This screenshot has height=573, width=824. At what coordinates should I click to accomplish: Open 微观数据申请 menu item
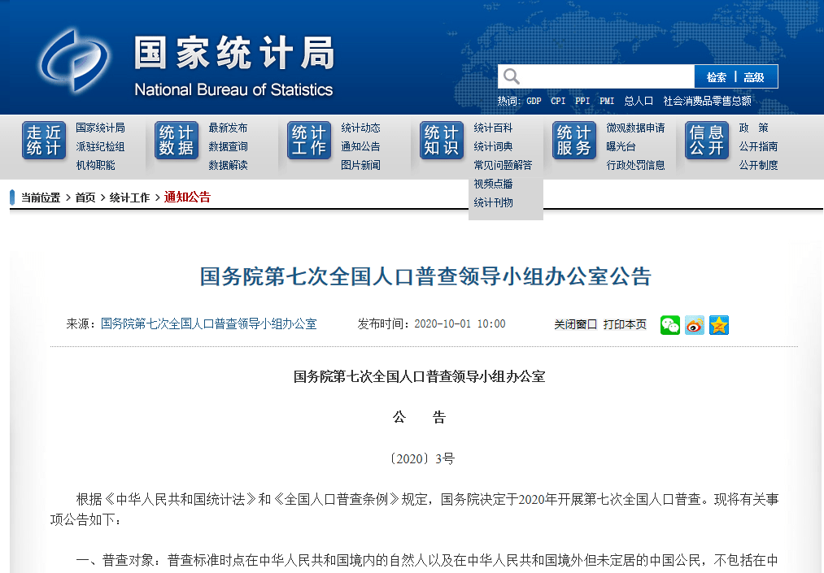(x=635, y=128)
